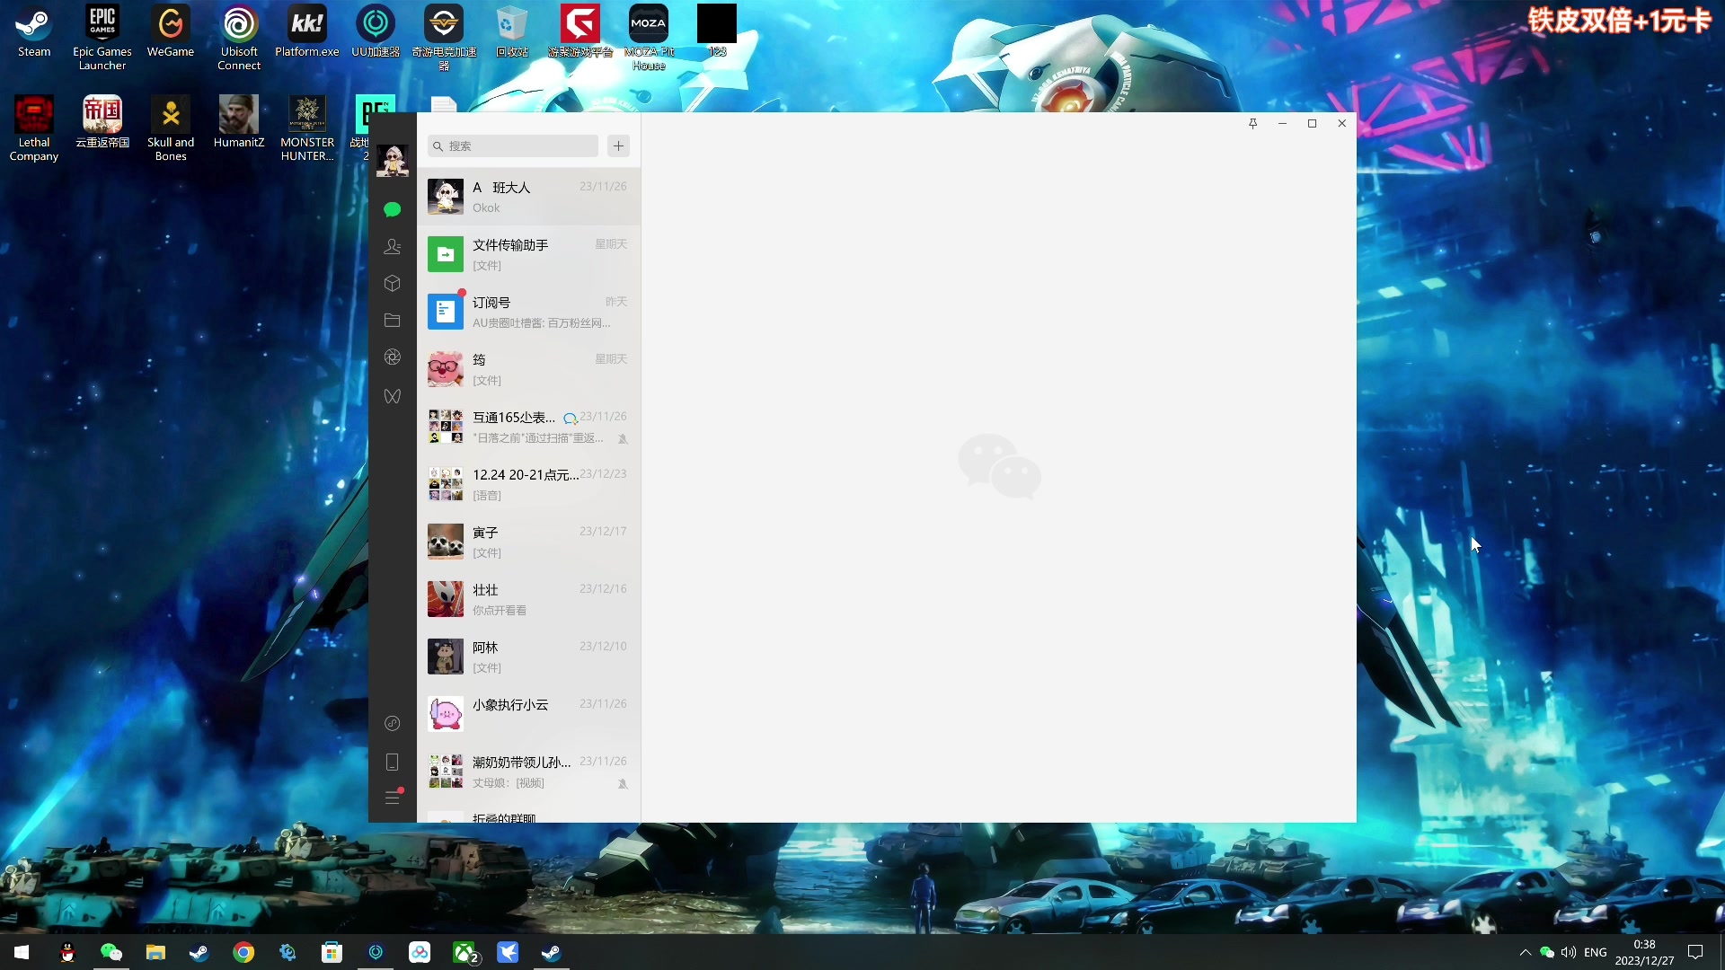Click your profile avatar in sidebar

392,161
